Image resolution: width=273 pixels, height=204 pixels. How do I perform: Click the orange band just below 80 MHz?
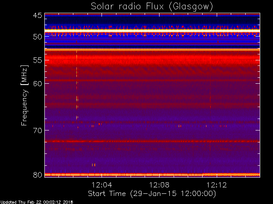pyautogui.click(x=152, y=175)
